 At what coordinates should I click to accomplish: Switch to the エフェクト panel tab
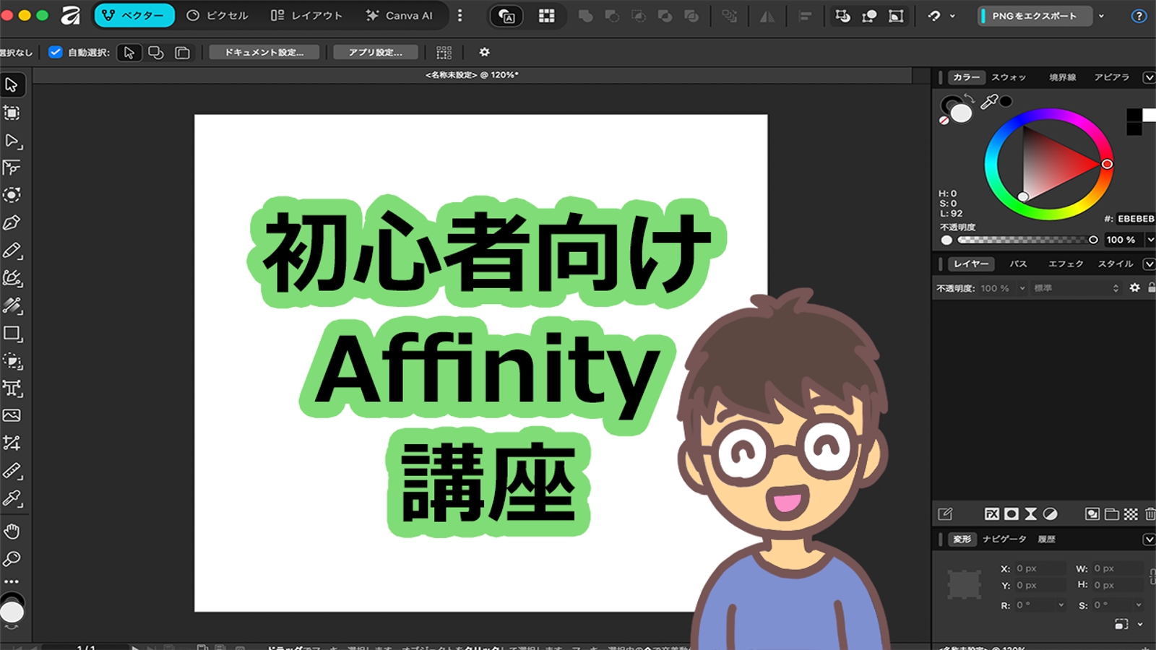(1066, 264)
